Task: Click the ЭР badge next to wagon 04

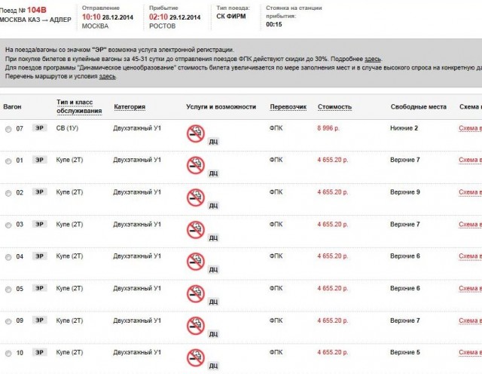Action: (38, 256)
